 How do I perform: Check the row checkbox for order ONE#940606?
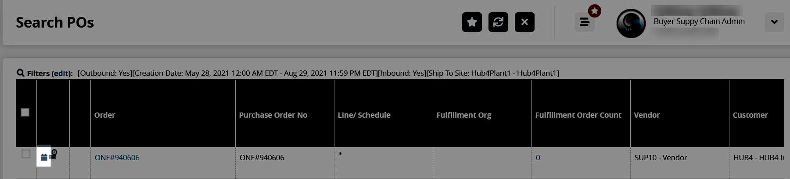coord(26,154)
